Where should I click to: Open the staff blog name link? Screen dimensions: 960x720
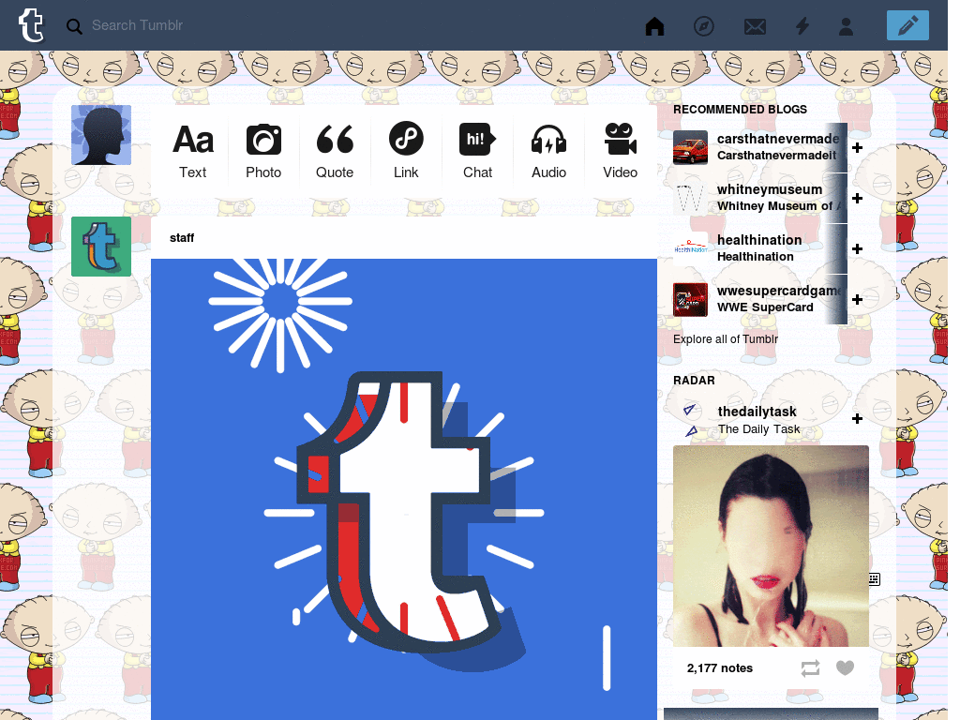coord(182,237)
